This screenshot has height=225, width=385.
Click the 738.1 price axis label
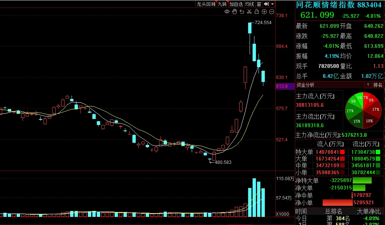282,16
